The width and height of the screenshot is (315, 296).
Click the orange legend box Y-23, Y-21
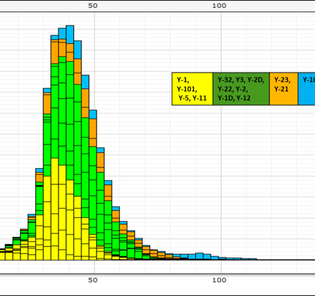pyautogui.click(x=283, y=89)
